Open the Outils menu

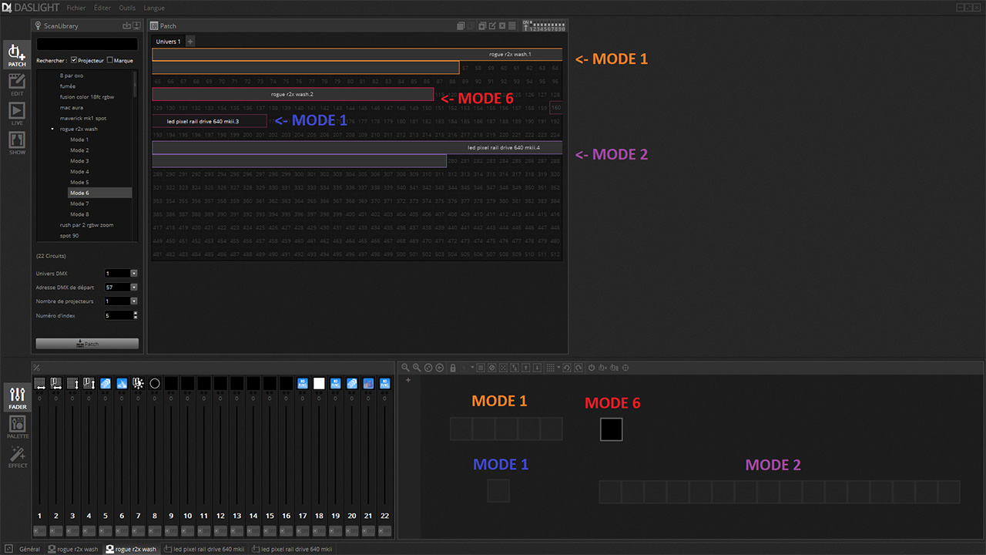[127, 8]
